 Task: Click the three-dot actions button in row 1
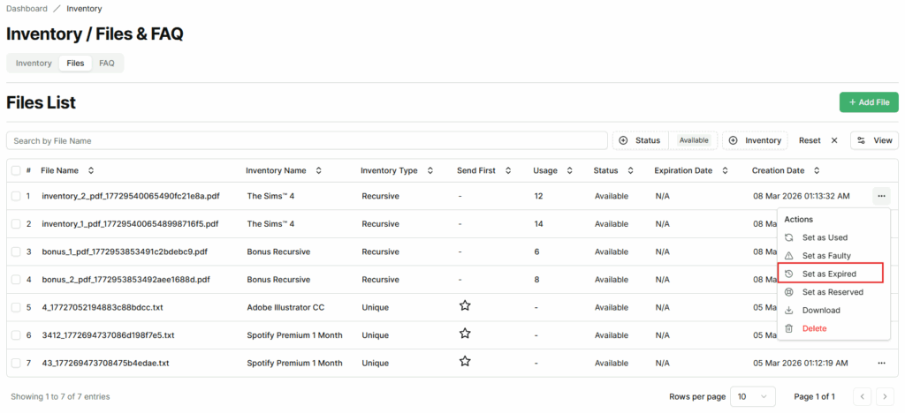tap(881, 196)
